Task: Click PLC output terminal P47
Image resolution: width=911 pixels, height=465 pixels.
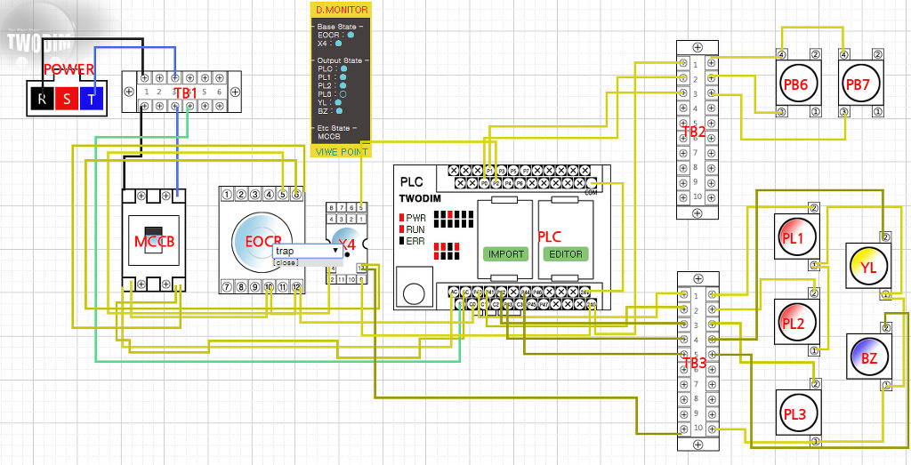Action: pos(544,305)
